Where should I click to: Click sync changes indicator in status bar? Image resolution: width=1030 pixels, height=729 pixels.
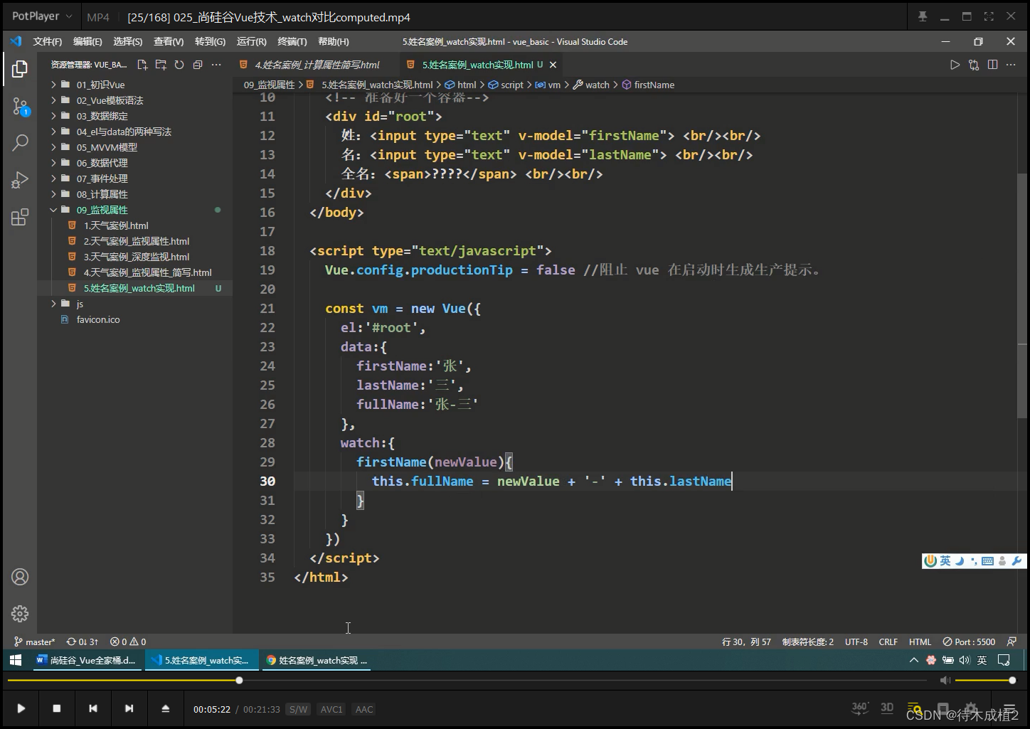point(83,642)
